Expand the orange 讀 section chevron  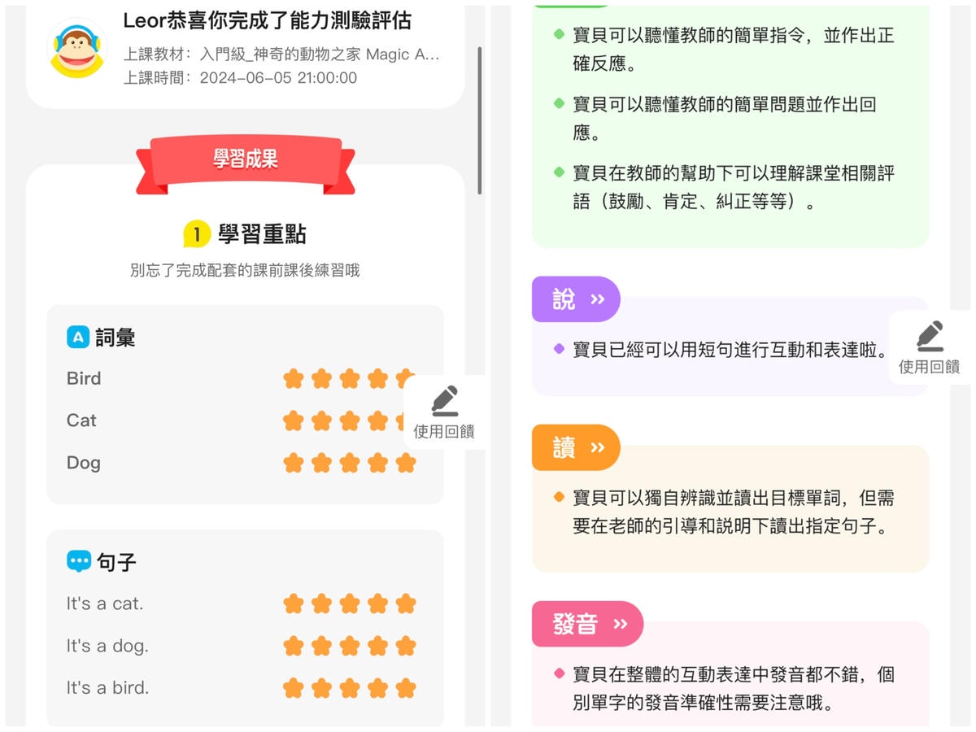pyautogui.click(x=598, y=447)
